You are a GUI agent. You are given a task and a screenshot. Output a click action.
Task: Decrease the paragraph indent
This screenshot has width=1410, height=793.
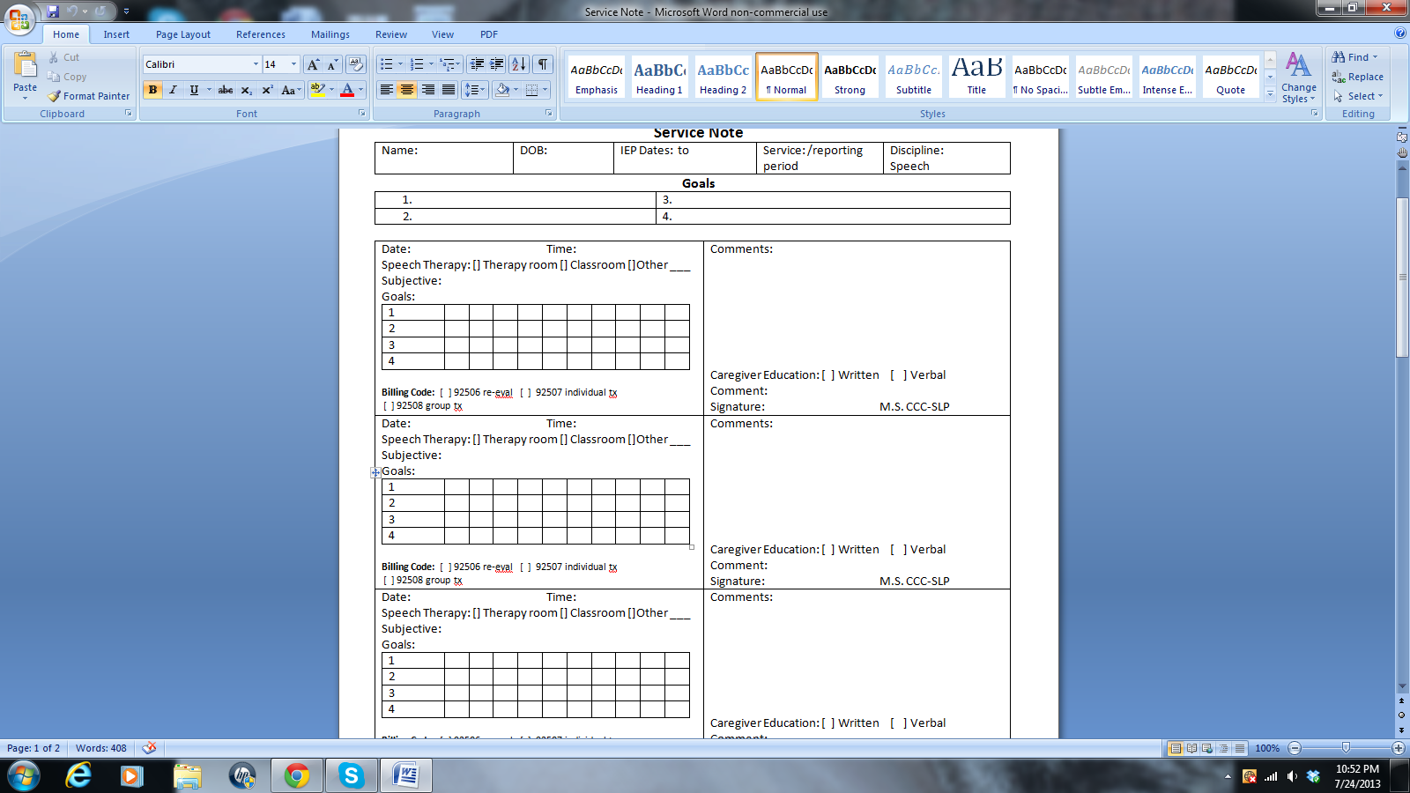pyautogui.click(x=477, y=64)
